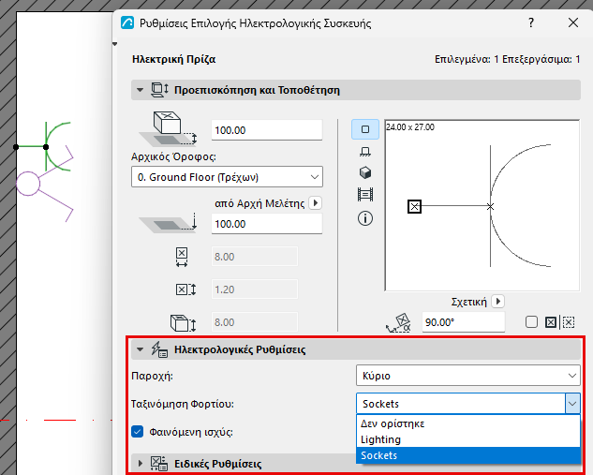Click the height-above-floor icon next to top 100.00

(169, 128)
